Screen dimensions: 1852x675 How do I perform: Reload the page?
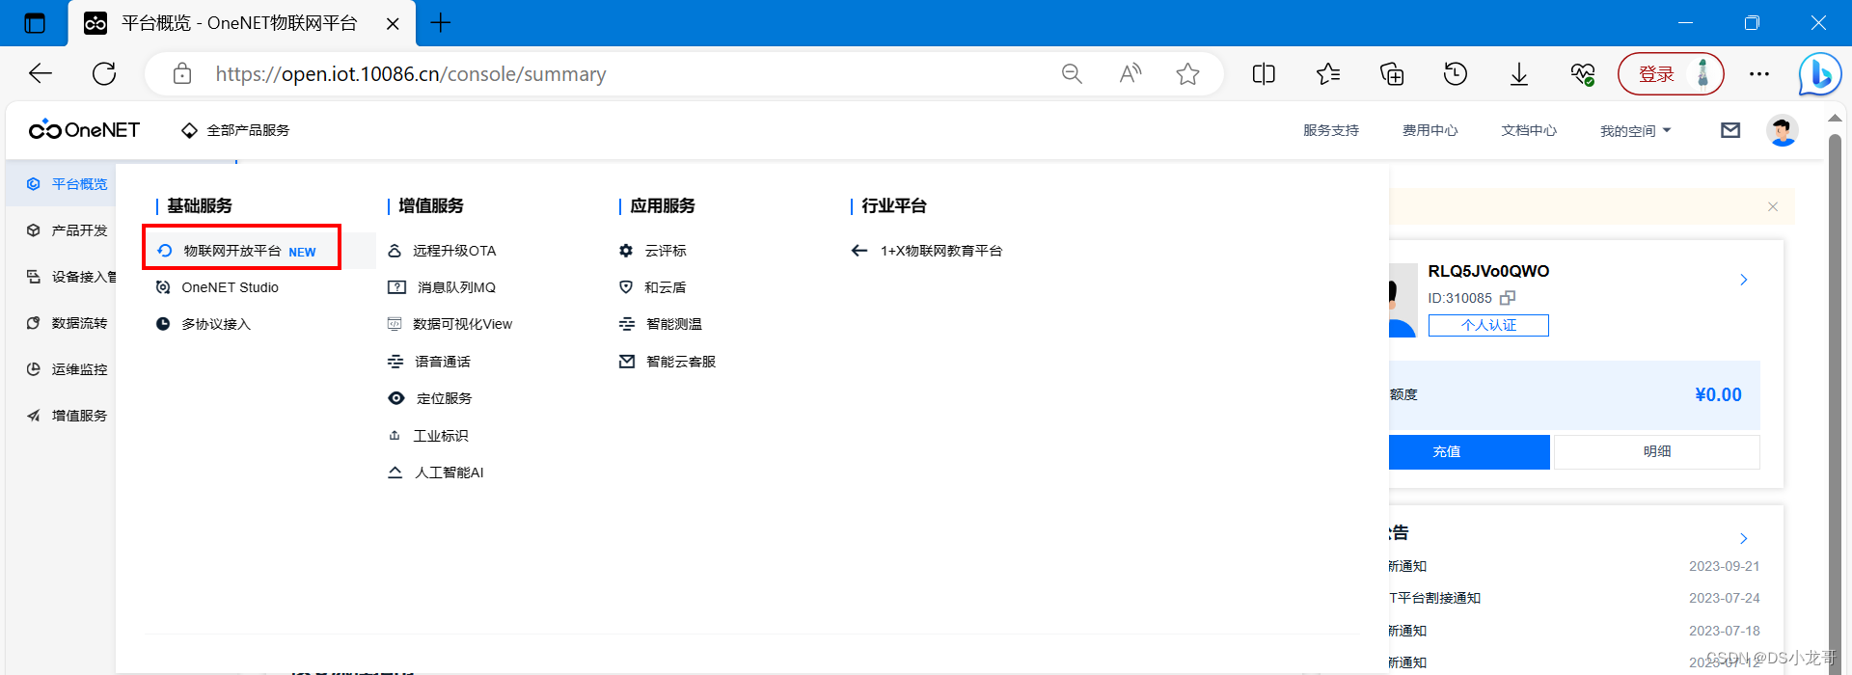pos(104,73)
